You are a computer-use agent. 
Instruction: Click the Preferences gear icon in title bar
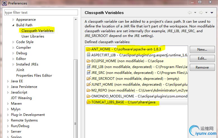point(4,3)
